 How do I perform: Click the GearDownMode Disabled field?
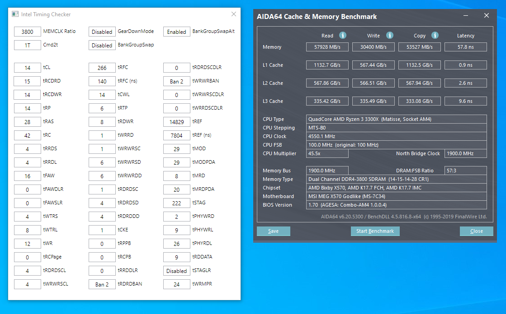pos(102,32)
